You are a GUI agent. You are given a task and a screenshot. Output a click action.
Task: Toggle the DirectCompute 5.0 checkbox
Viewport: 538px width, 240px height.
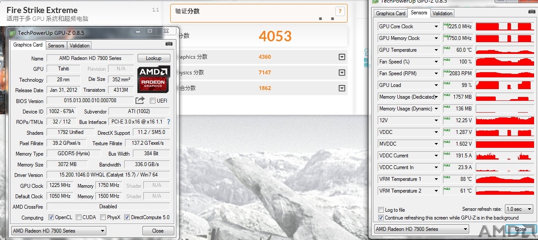pyautogui.click(x=127, y=217)
